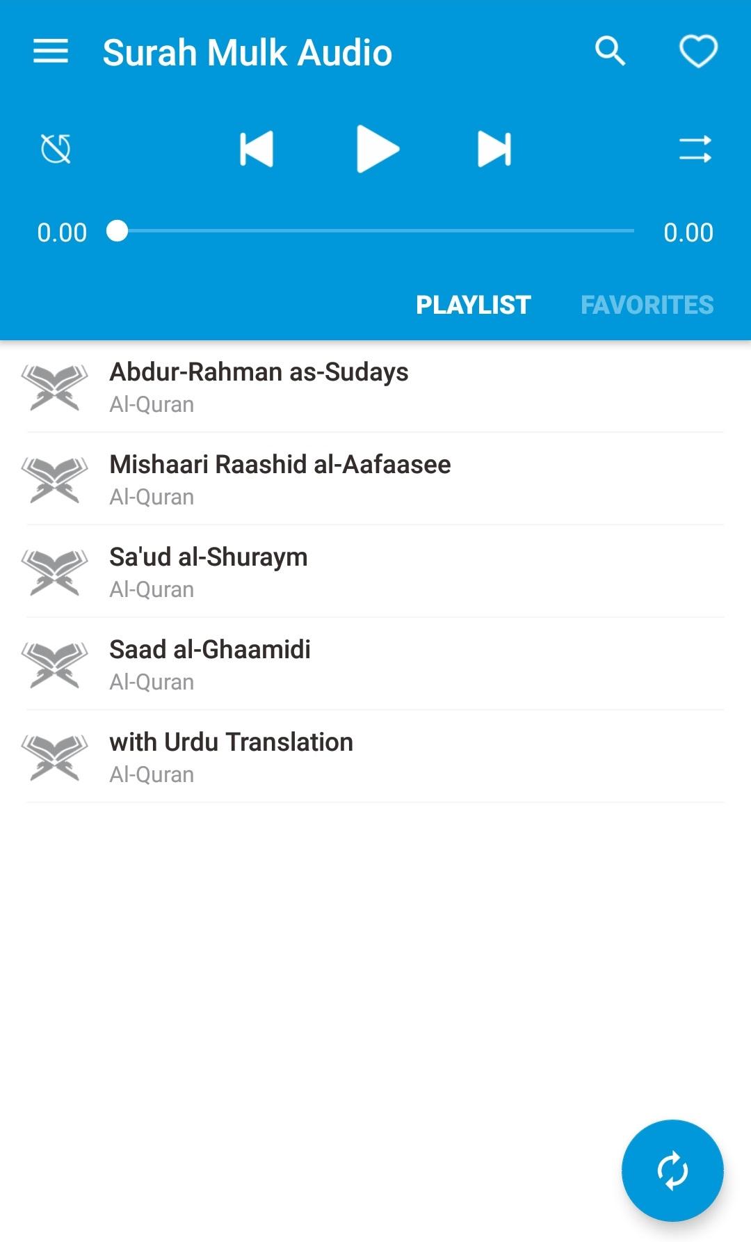Switch to the Favorites tab
This screenshot has width=751, height=1242.
pos(647,305)
